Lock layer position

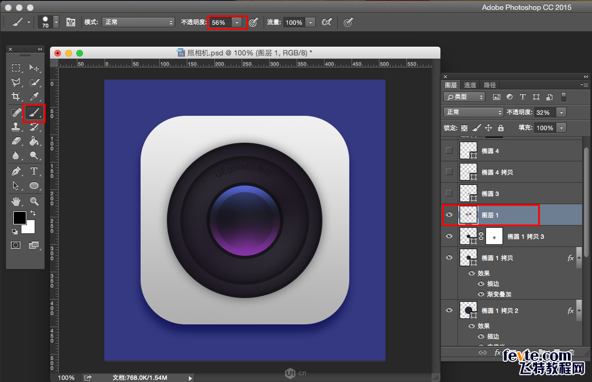489,128
